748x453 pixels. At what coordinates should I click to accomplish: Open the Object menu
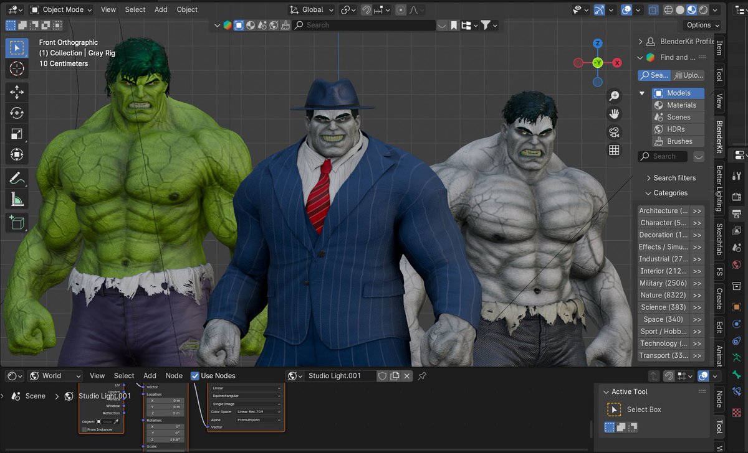click(187, 10)
